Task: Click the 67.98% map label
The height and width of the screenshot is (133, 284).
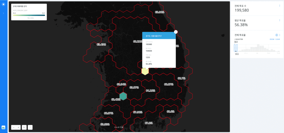Action: pos(138,112)
